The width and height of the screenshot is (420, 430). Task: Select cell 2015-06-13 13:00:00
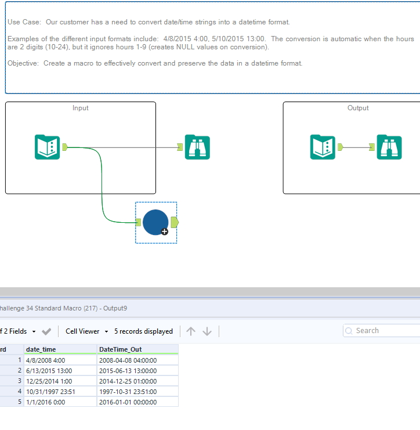click(137, 371)
